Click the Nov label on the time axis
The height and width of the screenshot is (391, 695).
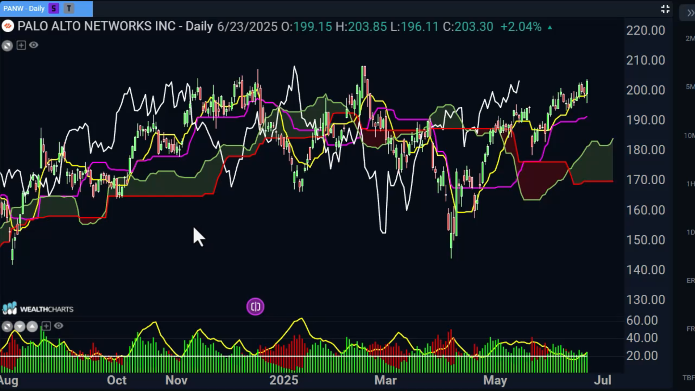click(x=176, y=380)
